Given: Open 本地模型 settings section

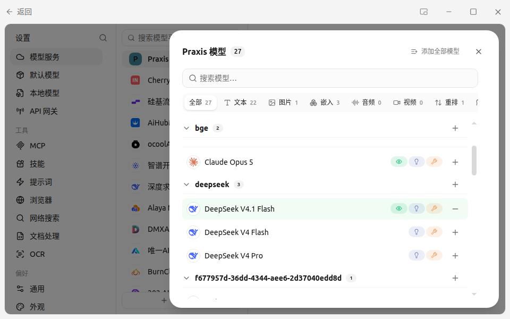Looking at the screenshot, I should click(56, 93).
